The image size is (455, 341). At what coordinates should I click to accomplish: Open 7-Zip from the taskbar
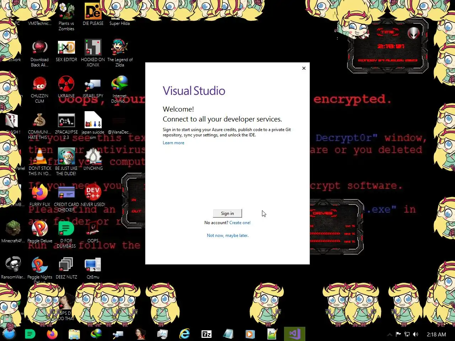tap(207, 334)
